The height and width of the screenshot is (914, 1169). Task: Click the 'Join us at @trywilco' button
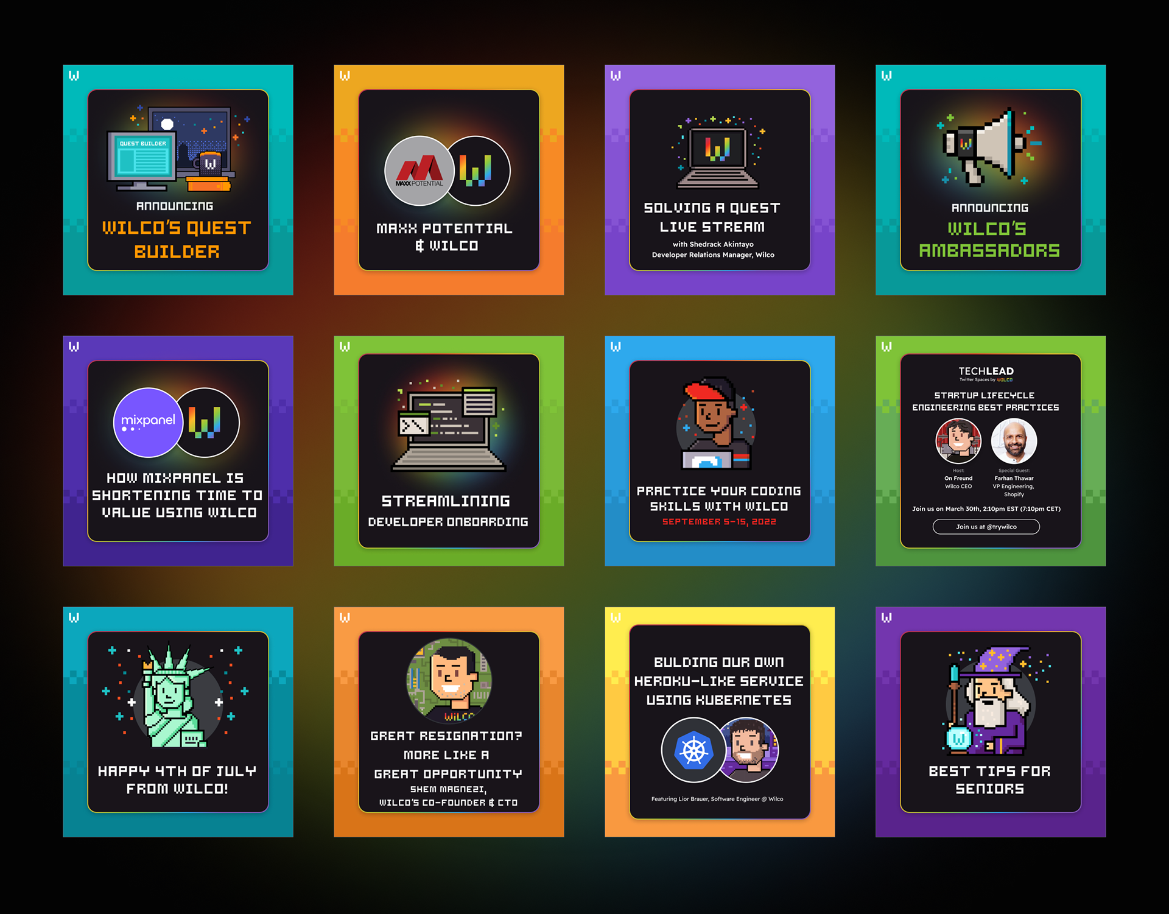986,527
